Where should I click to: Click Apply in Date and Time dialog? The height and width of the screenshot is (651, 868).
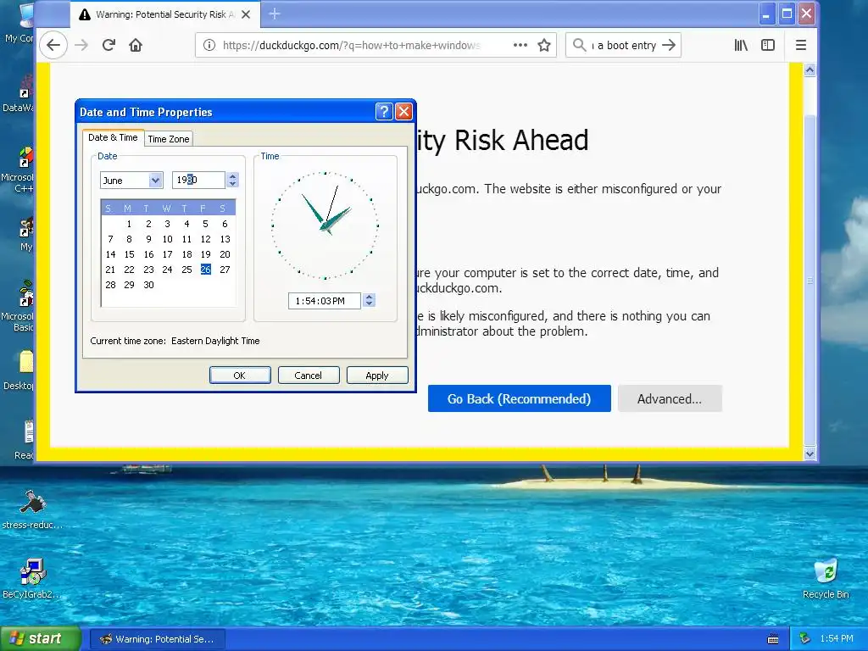(377, 376)
